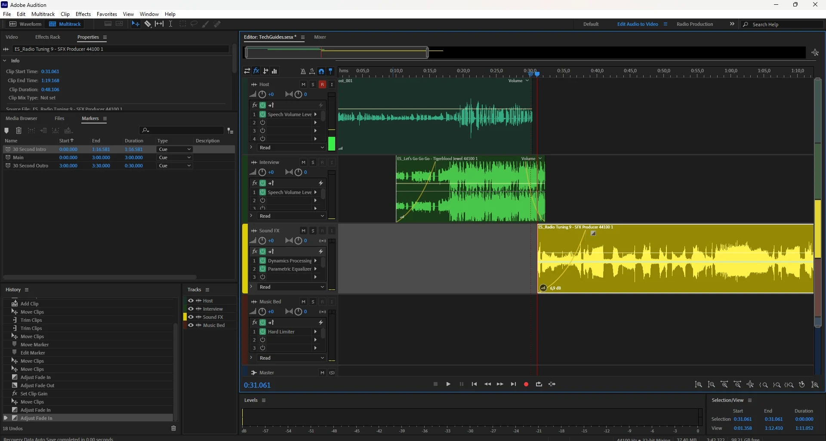Solo the Sound FX track
Image resolution: width=826 pixels, height=441 pixels.
(313, 231)
